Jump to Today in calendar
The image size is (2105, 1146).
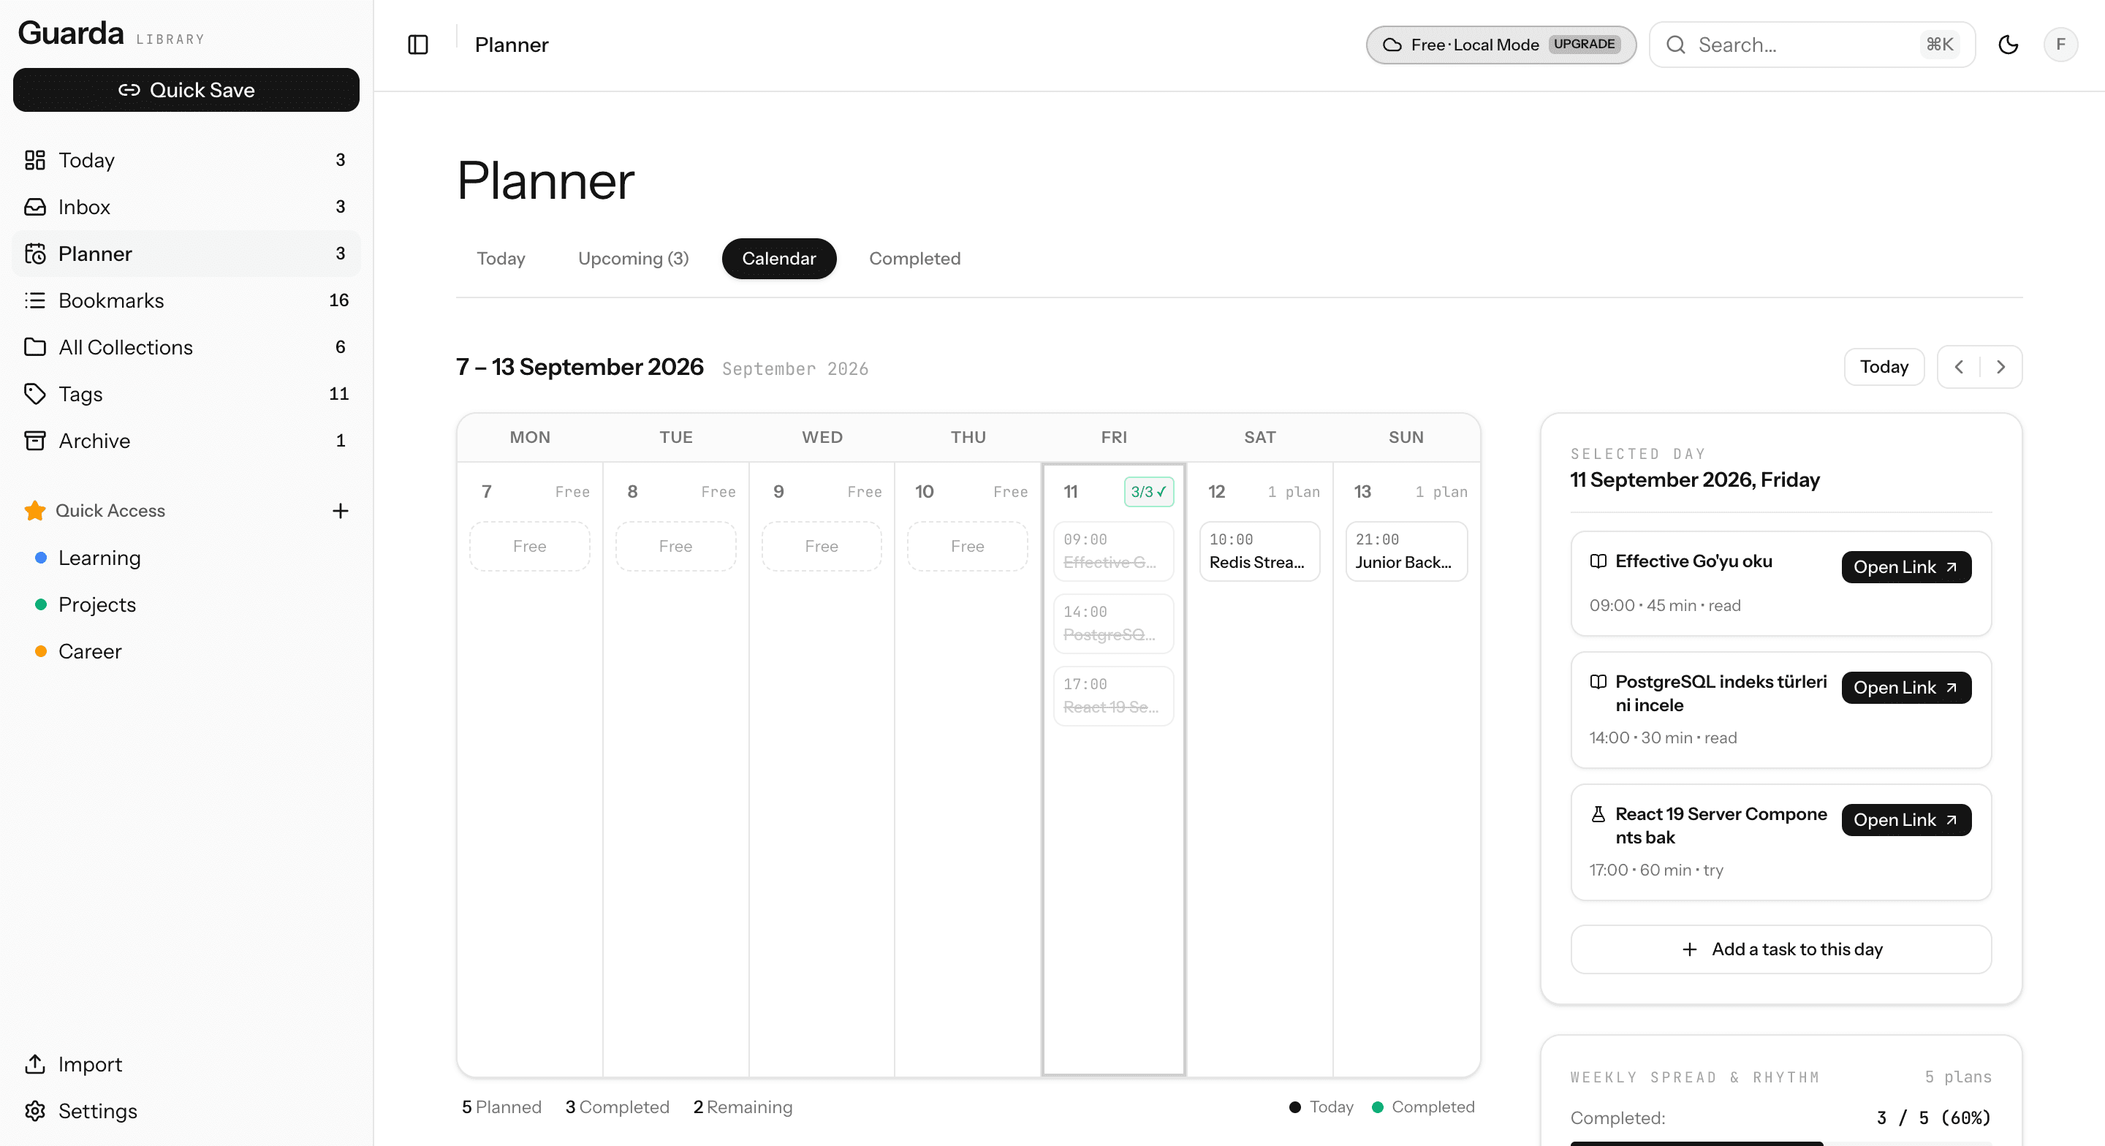pos(1884,367)
